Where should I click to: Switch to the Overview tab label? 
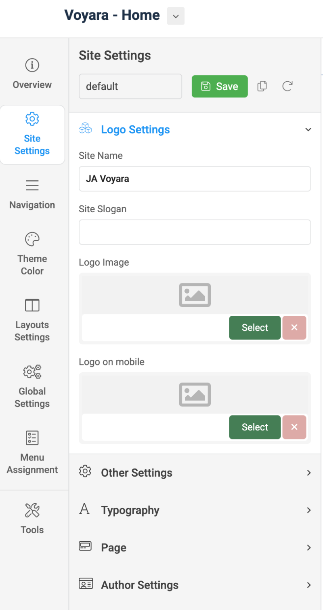click(x=32, y=85)
